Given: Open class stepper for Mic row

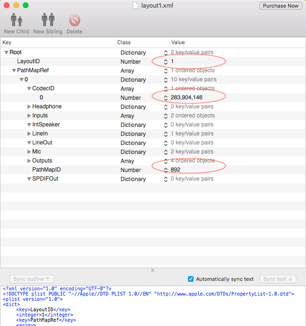Looking at the screenshot, I should pyautogui.click(x=166, y=152).
